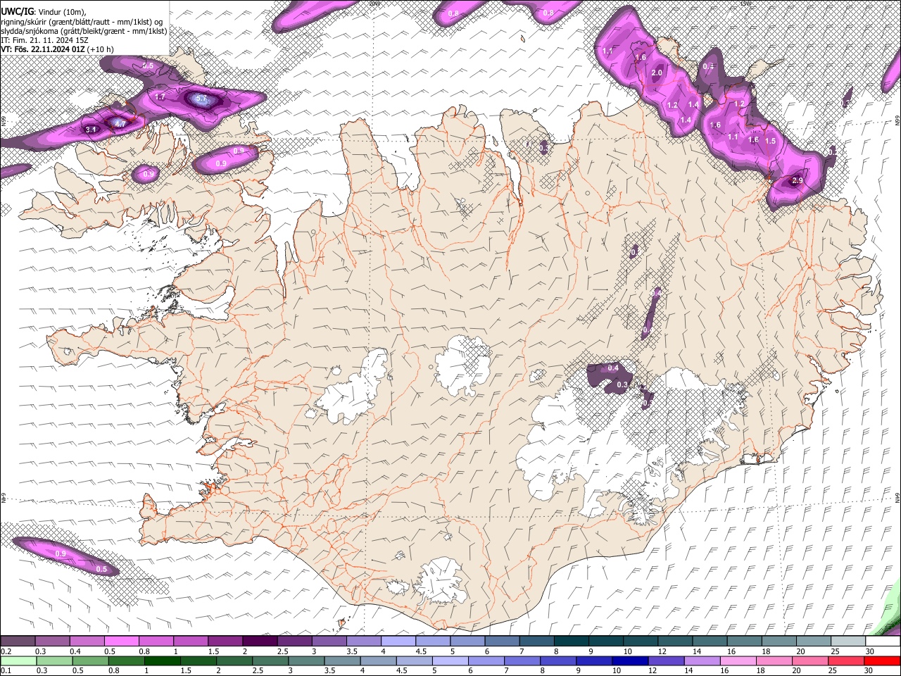
Task: Click the '(+10 h)' forecast offset text
Action: pos(101,49)
